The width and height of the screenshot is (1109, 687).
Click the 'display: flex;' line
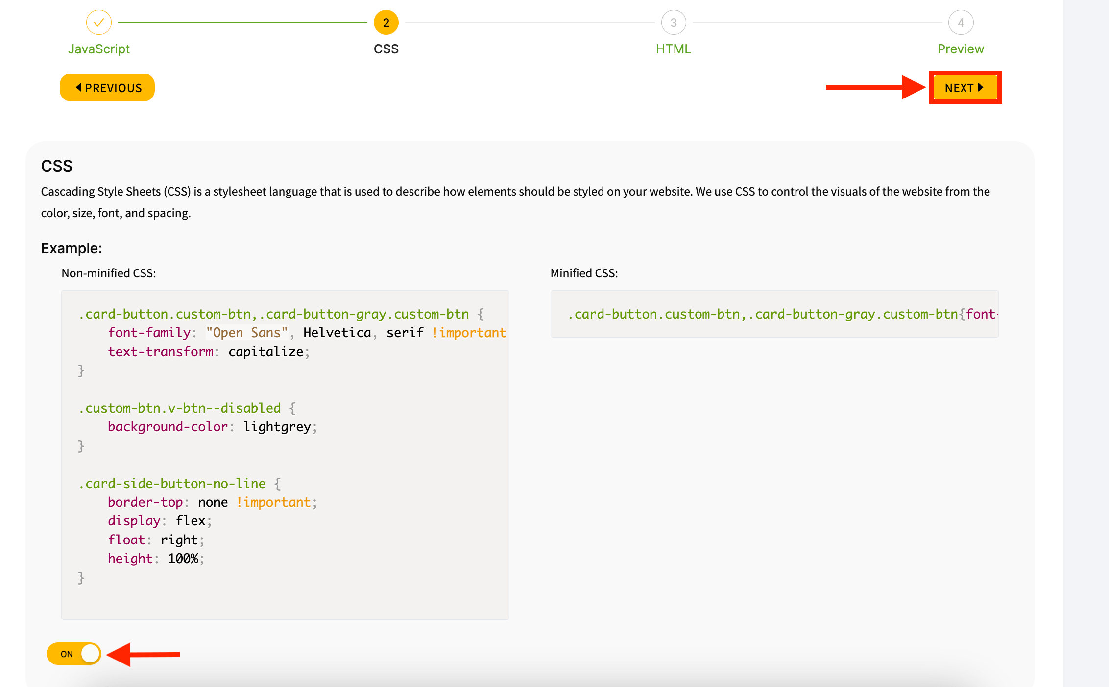coord(160,521)
